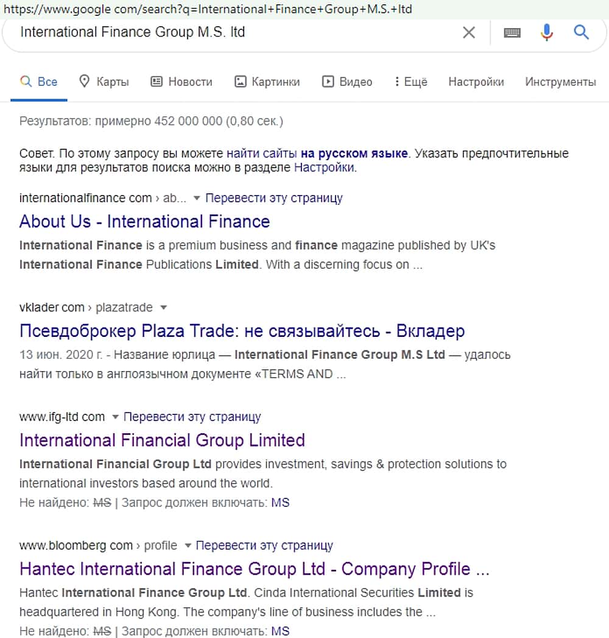Open International Financial Group Limited result
This screenshot has width=609, height=638.
[162, 440]
